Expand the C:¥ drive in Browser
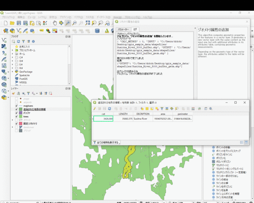The width and height of the screenshot is (254, 203). tap(12, 57)
